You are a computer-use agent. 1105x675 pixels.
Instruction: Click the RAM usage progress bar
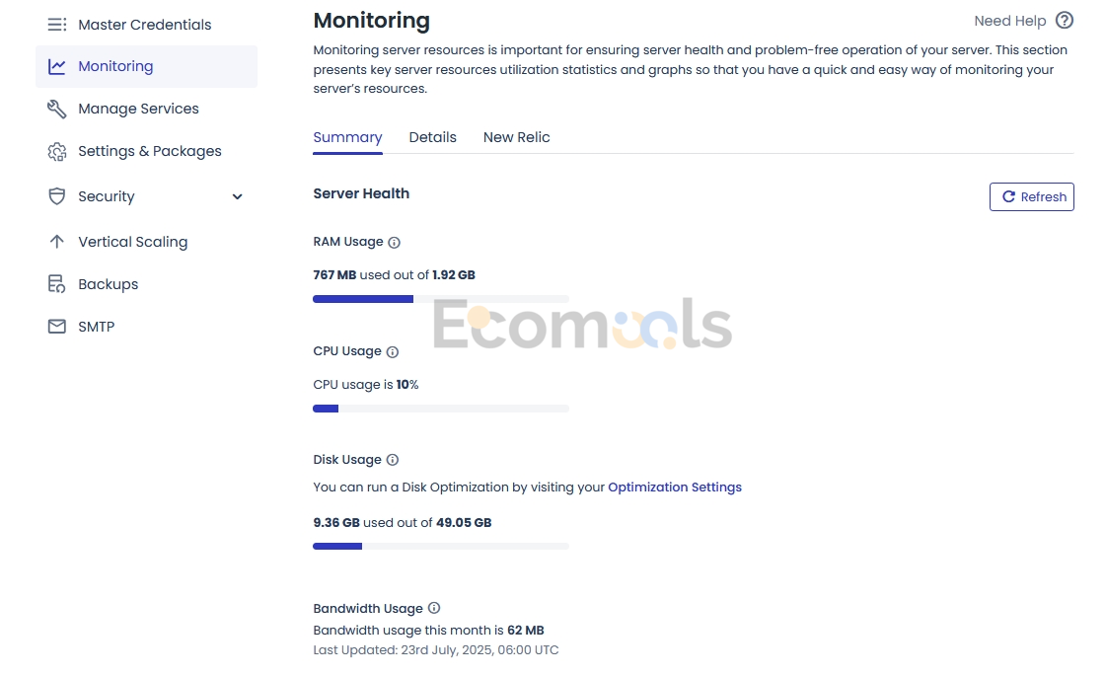(441, 299)
